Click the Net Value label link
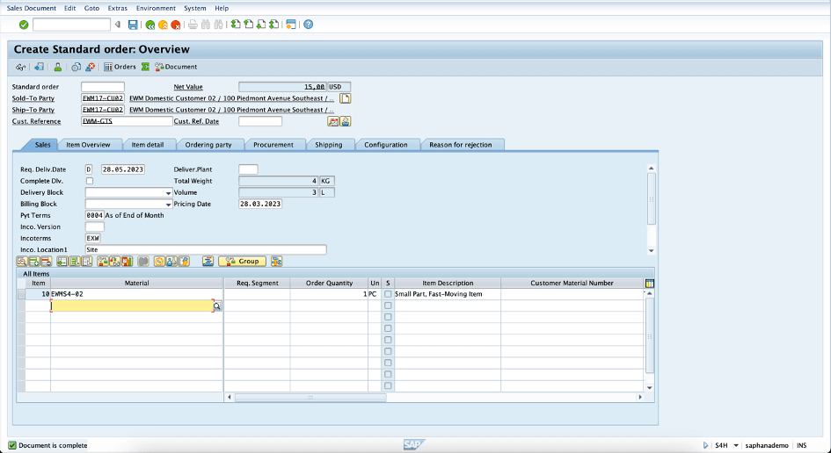 pos(188,87)
